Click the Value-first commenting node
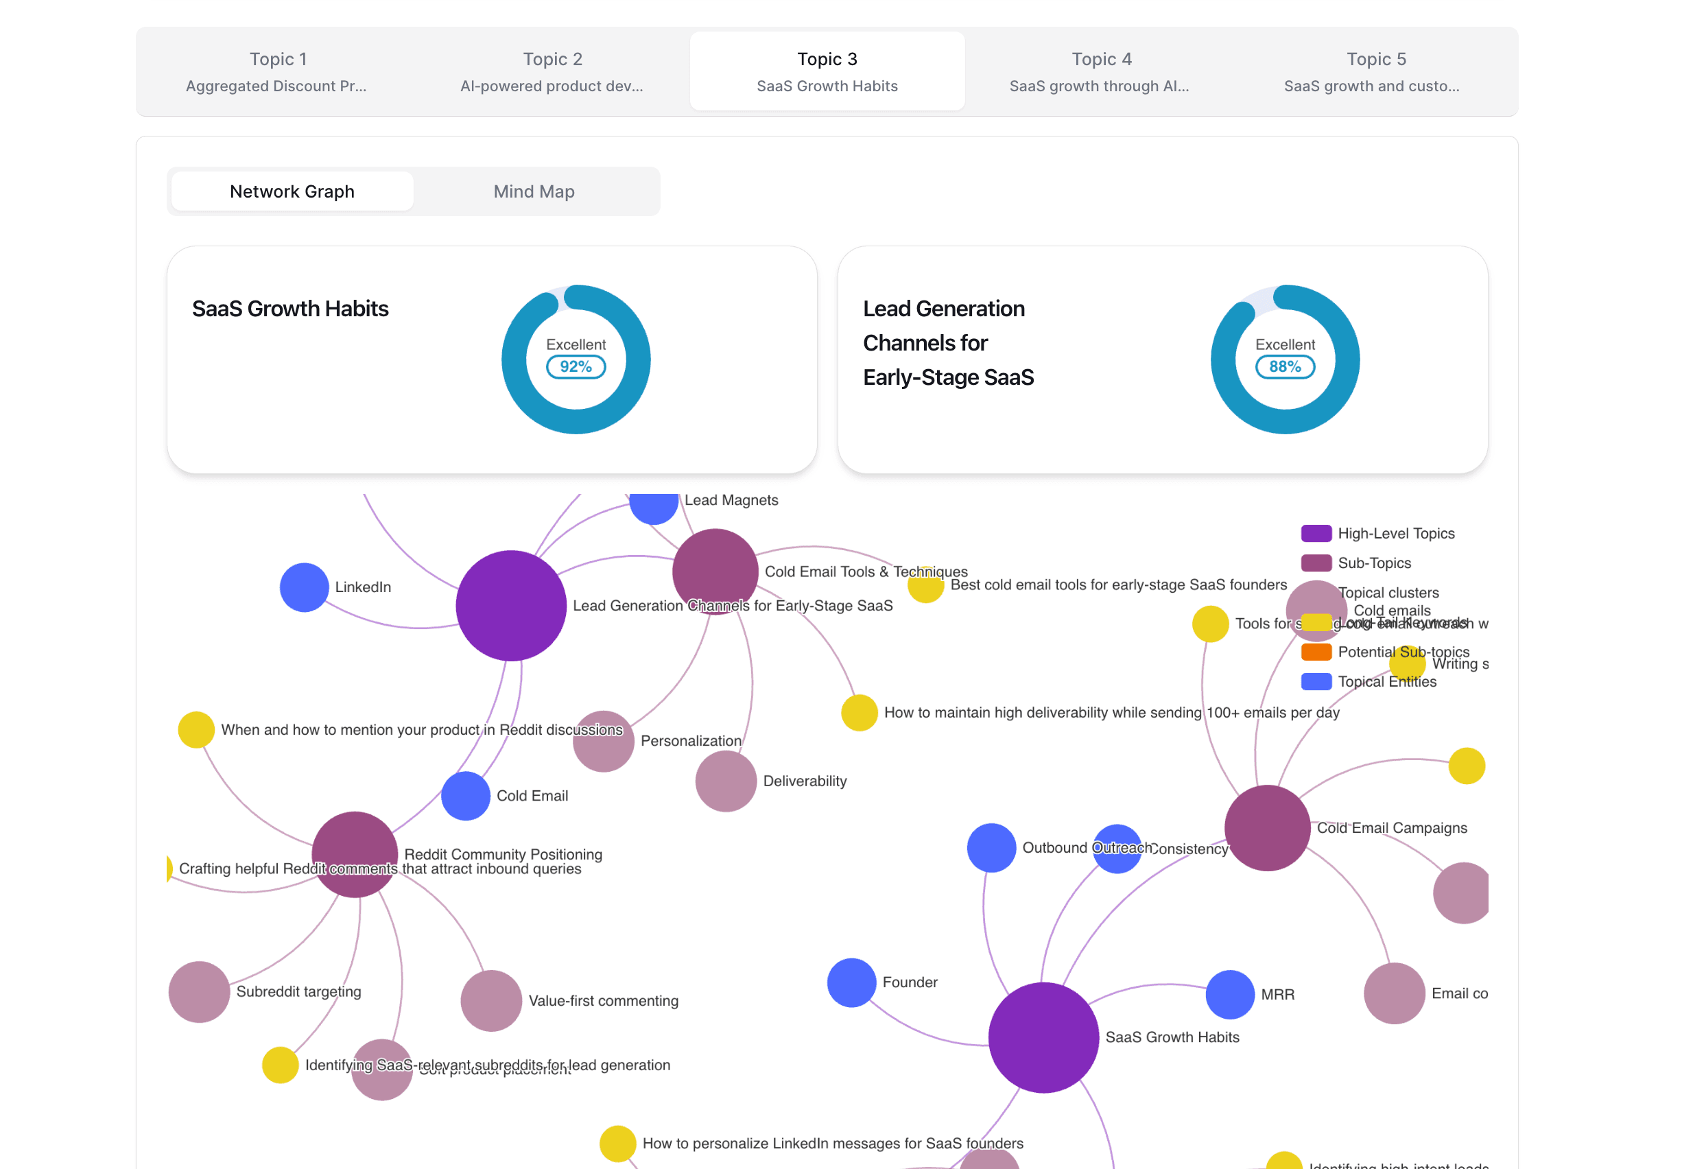The width and height of the screenshot is (1682, 1169). [x=490, y=1000]
